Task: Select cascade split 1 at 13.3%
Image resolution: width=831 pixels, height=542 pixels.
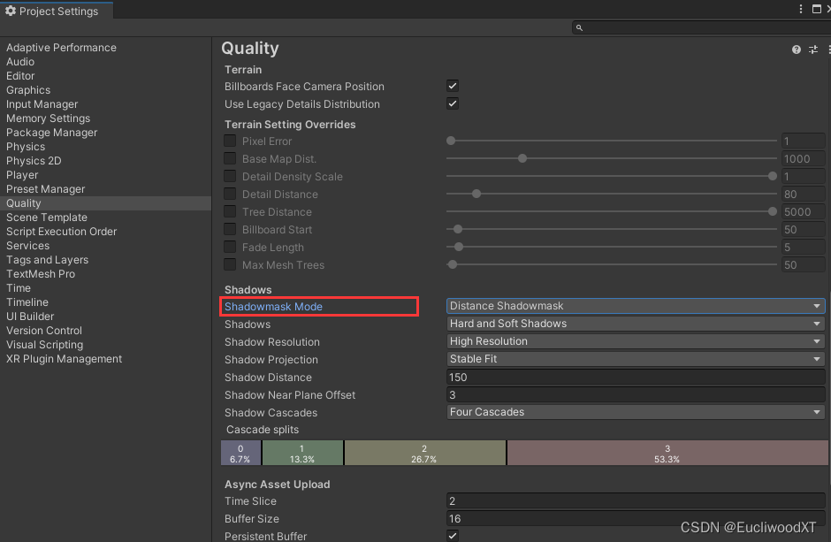Action: pyautogui.click(x=302, y=453)
